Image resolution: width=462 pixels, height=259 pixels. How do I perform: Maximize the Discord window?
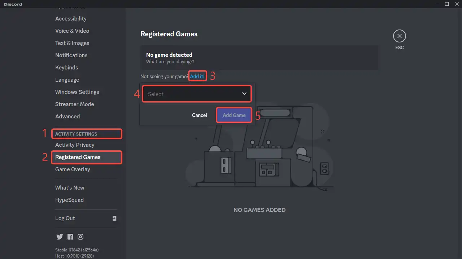[447, 4]
